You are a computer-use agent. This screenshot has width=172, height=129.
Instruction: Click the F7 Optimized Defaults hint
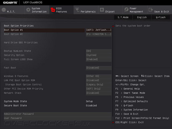click(131, 101)
